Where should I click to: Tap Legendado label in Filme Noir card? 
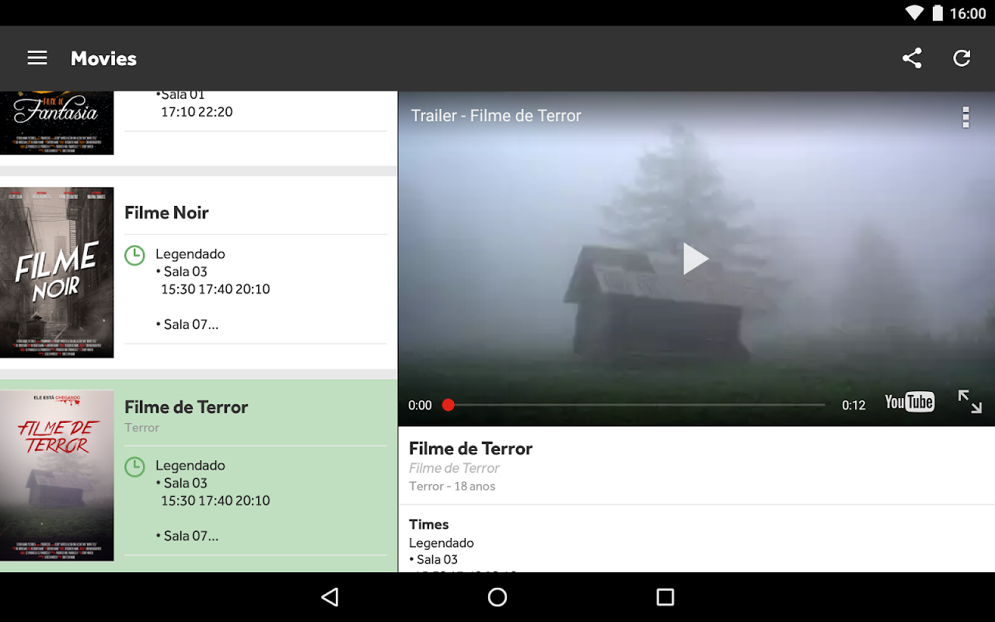pyautogui.click(x=190, y=254)
